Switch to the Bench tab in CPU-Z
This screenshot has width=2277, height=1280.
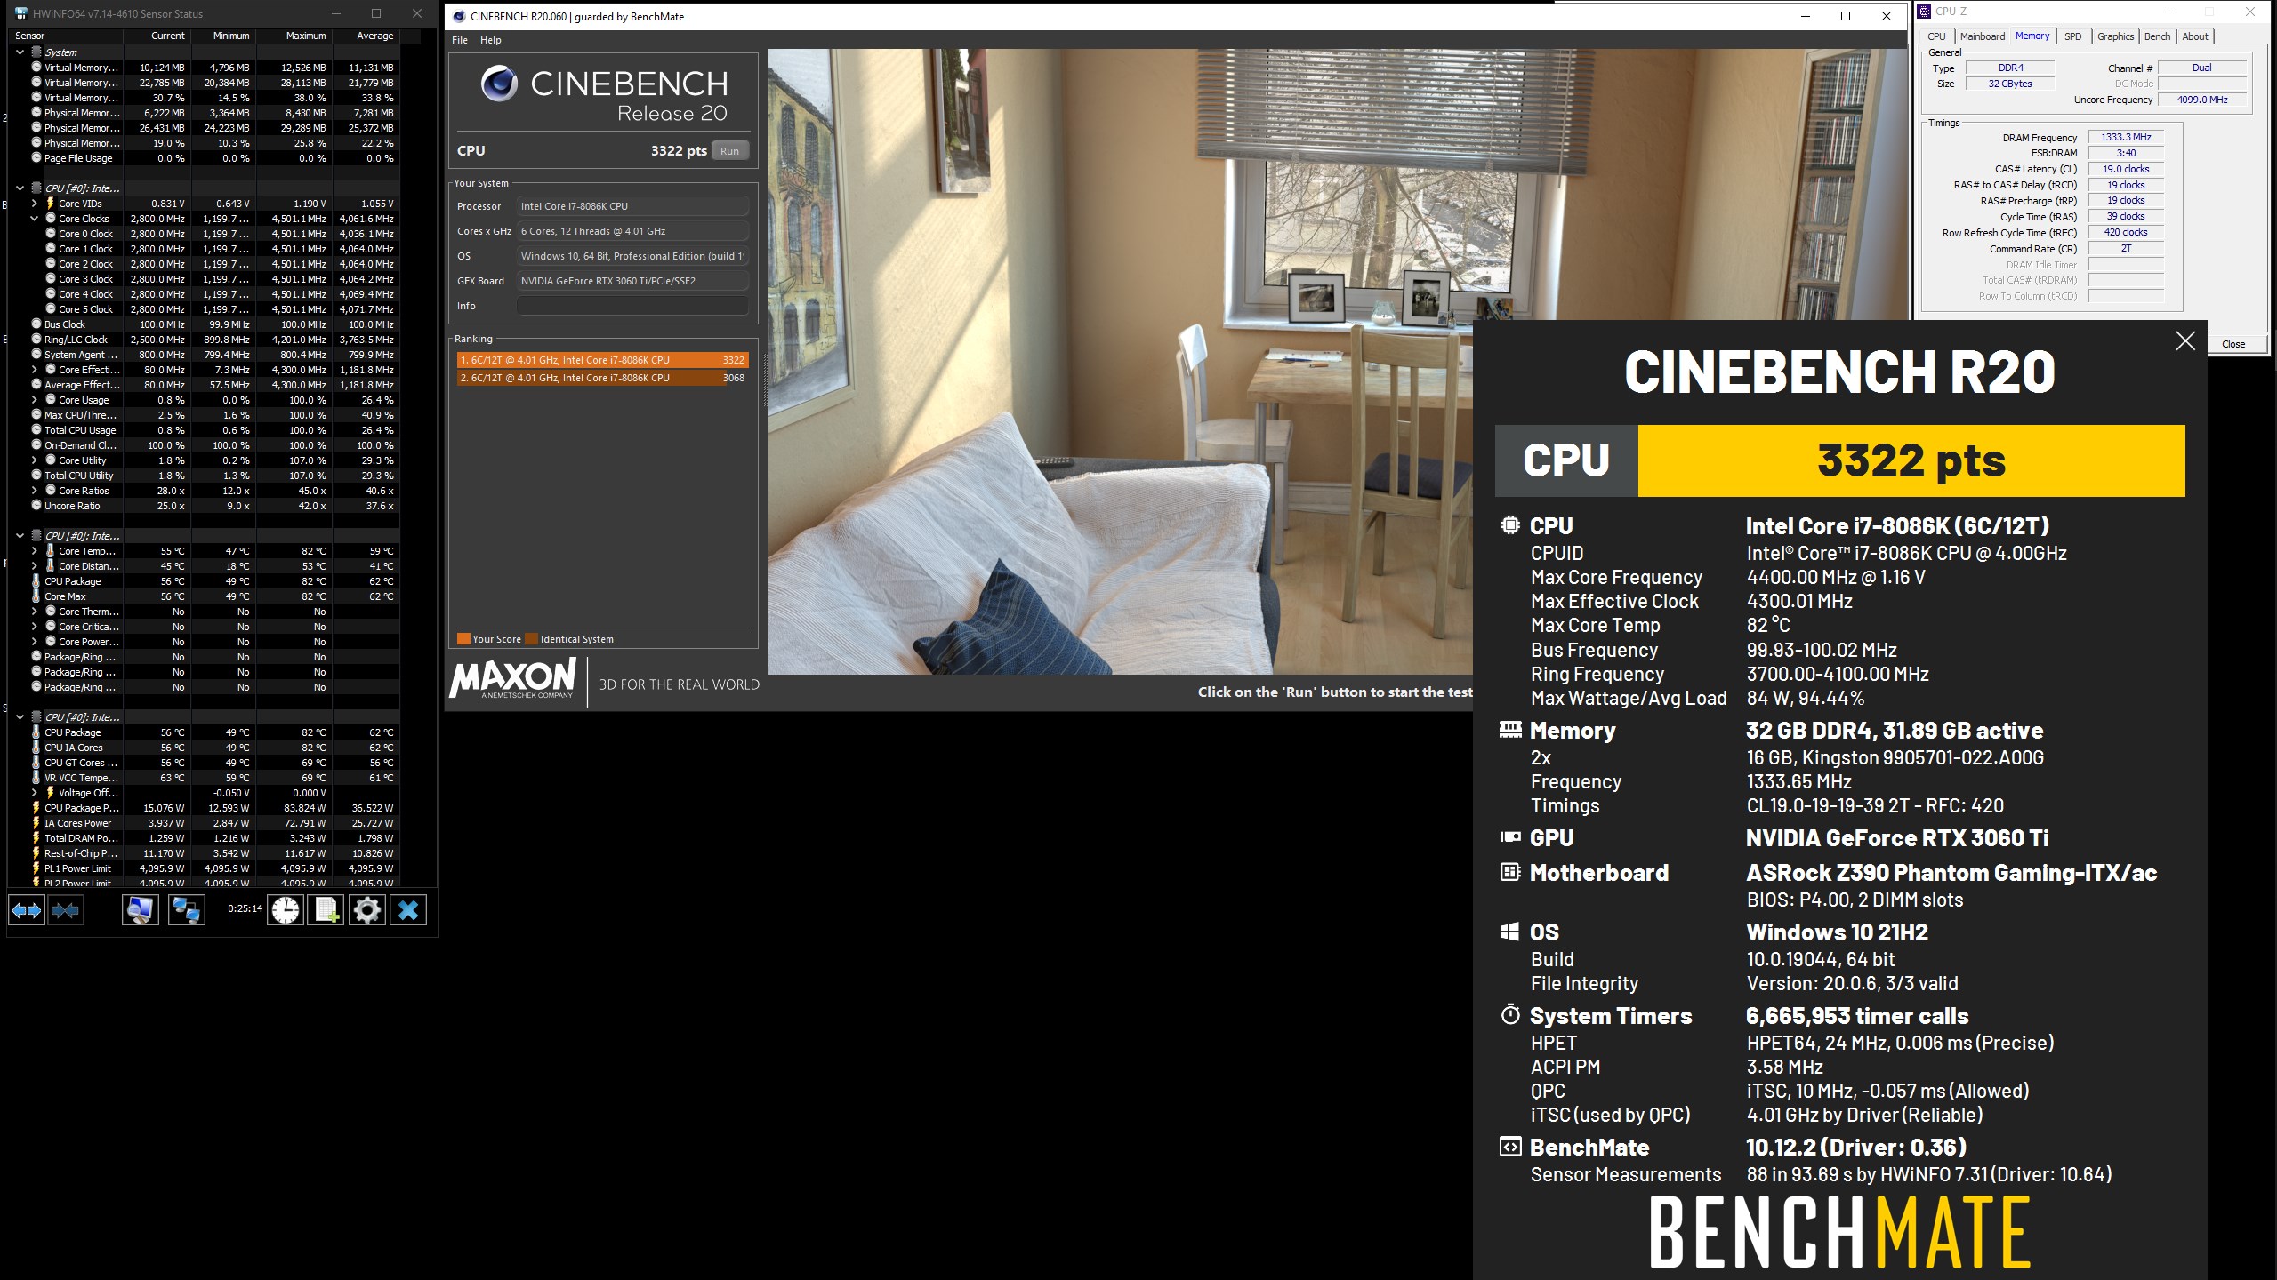point(2157,36)
